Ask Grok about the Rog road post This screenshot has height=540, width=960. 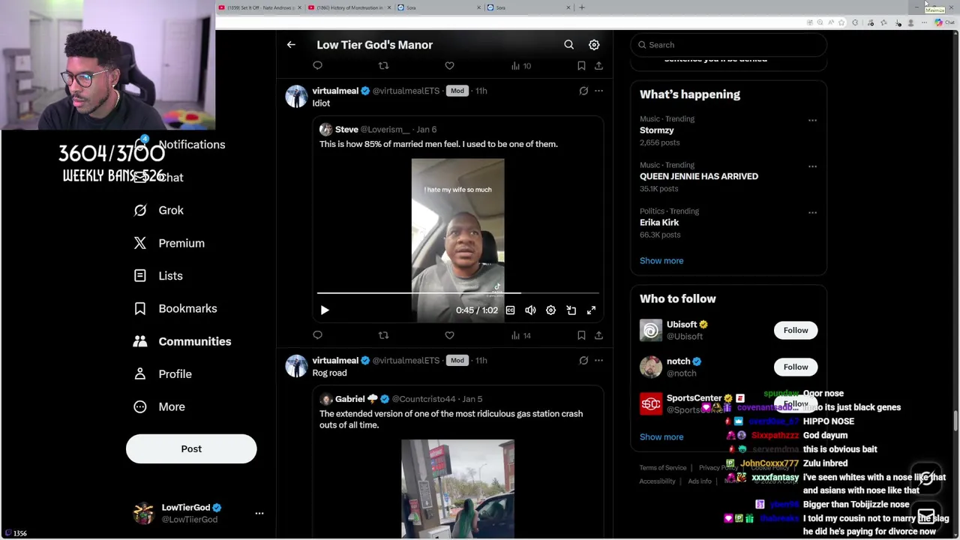(x=583, y=361)
